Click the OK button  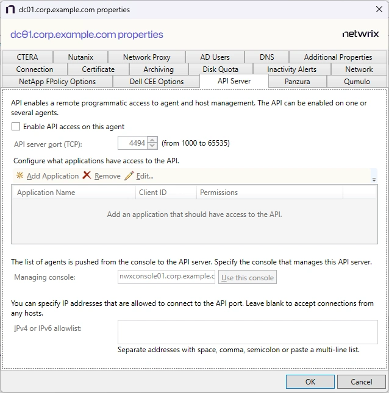[x=310, y=381]
